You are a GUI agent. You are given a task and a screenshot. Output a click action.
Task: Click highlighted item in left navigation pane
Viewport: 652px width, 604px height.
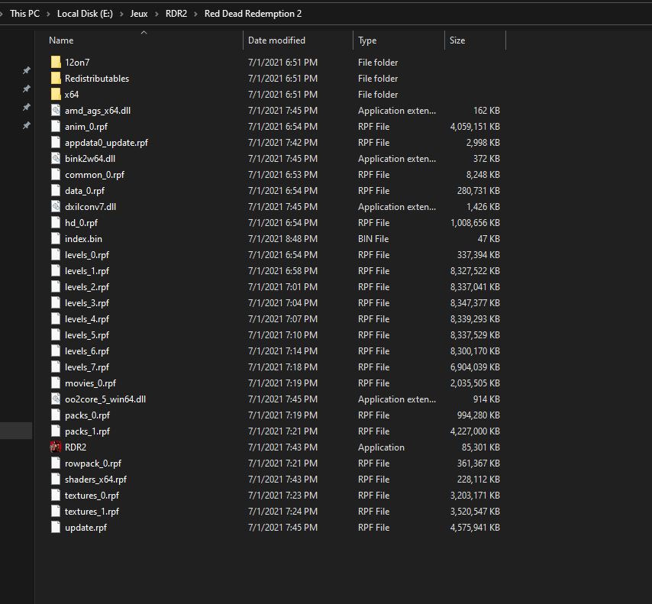click(x=16, y=431)
